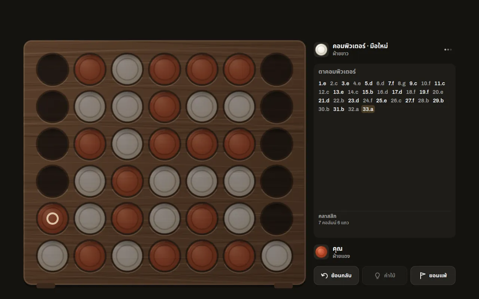Click the white disc in bottom-right corner
This screenshot has width=479, height=299.
pos(277,256)
